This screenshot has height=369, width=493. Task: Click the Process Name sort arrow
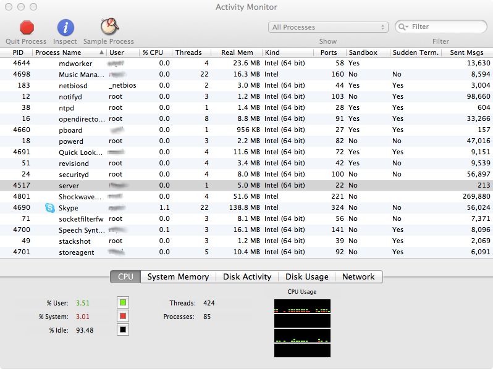(101, 52)
